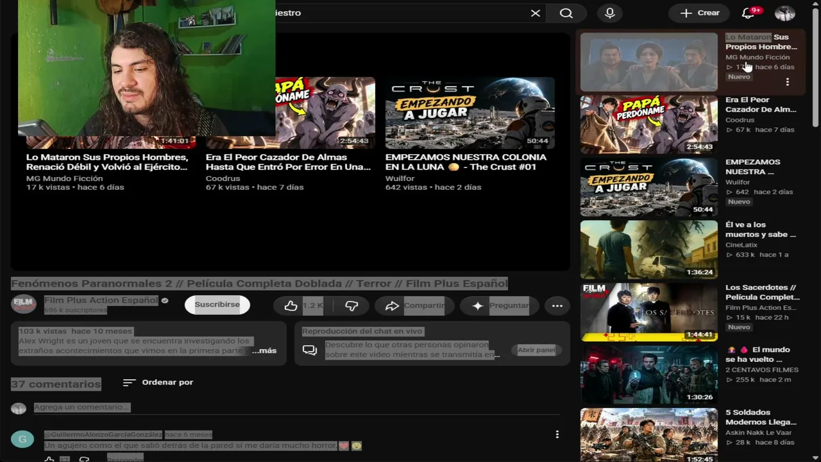Open the Preguntar sparkle button
The image size is (821, 462).
[x=499, y=305]
